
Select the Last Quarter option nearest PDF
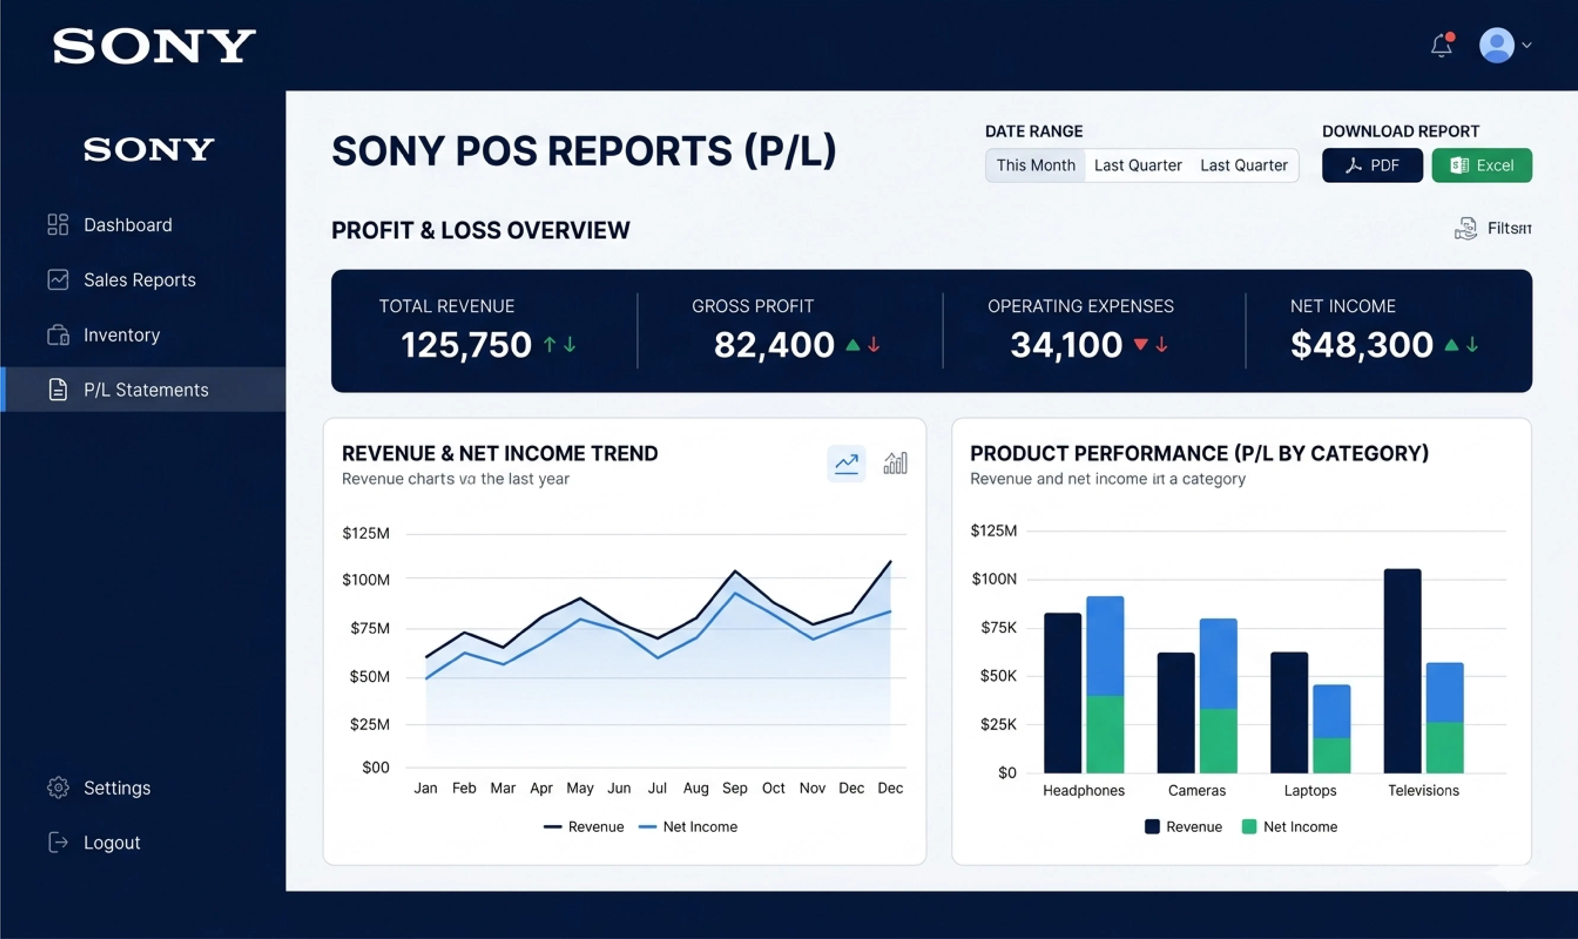coord(1244,166)
